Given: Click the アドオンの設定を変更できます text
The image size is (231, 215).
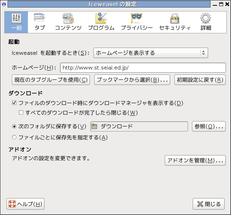Looking at the screenshot, I should 51,158.
